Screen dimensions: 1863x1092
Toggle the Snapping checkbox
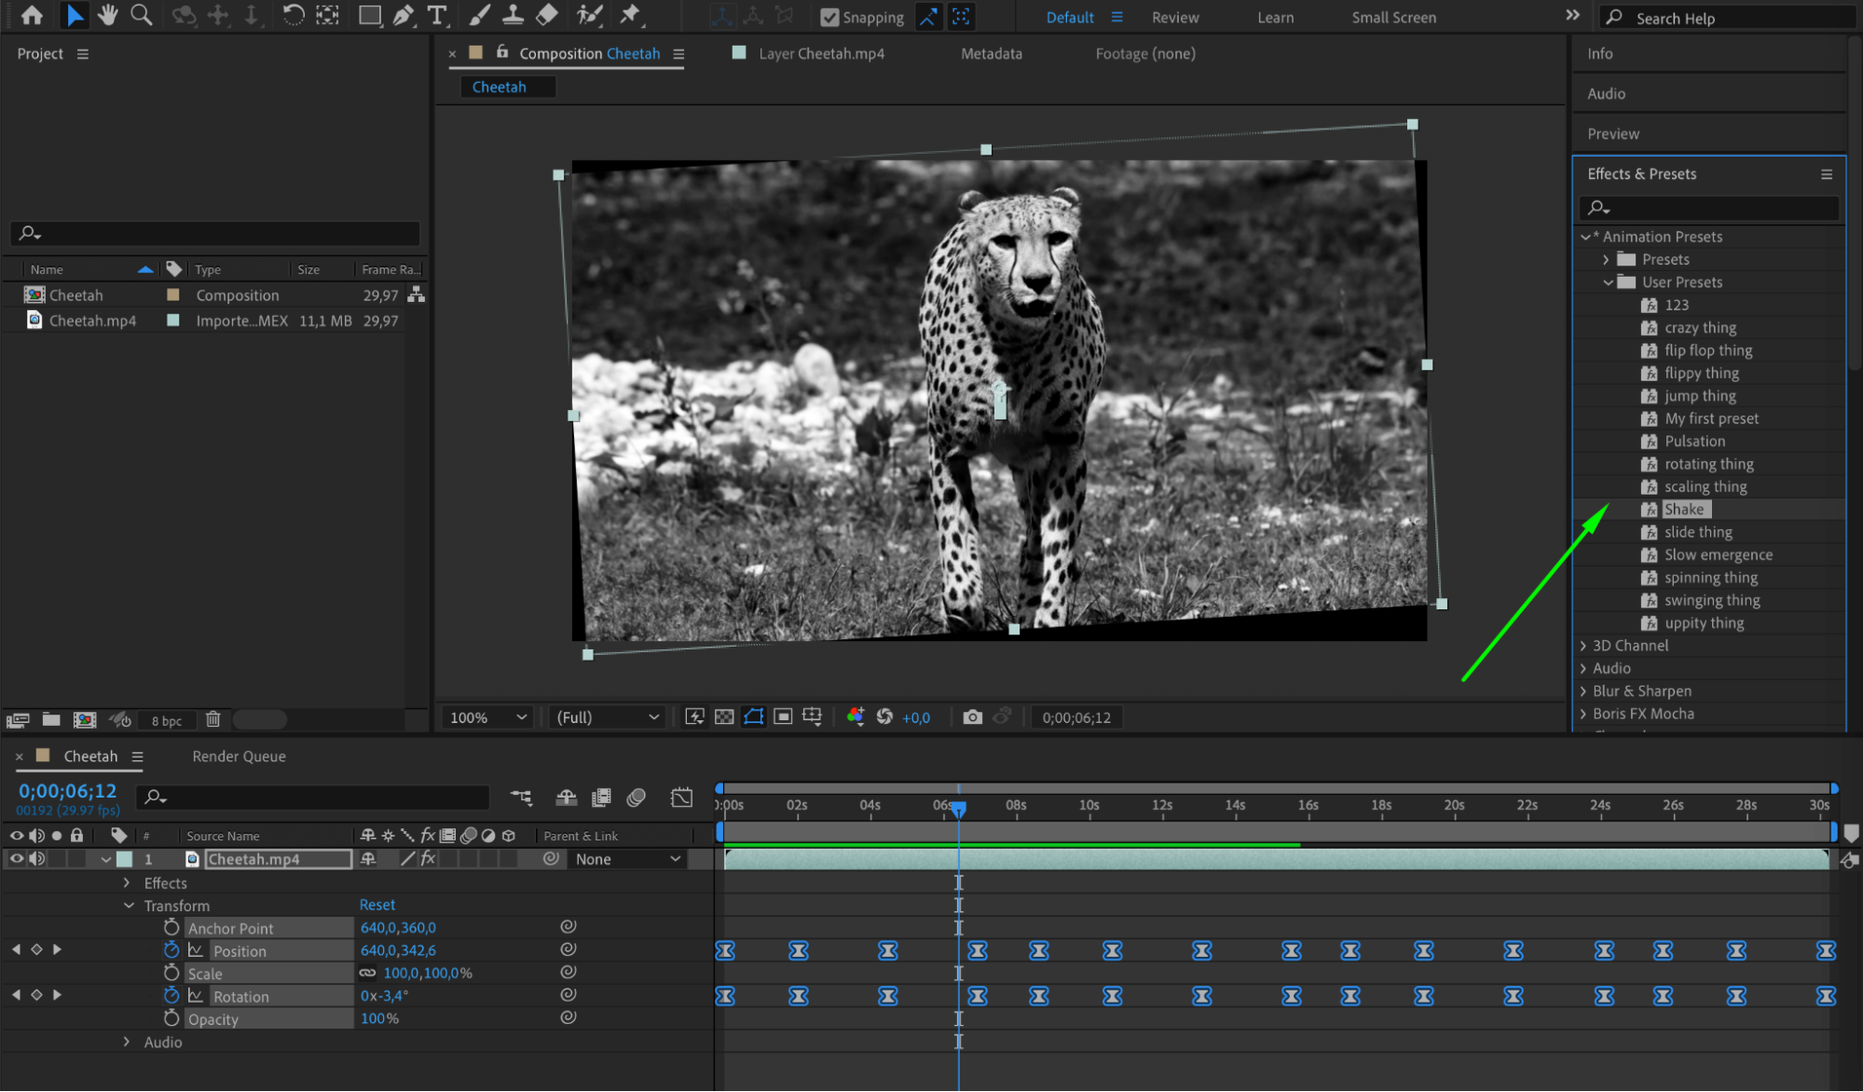pyautogui.click(x=829, y=17)
